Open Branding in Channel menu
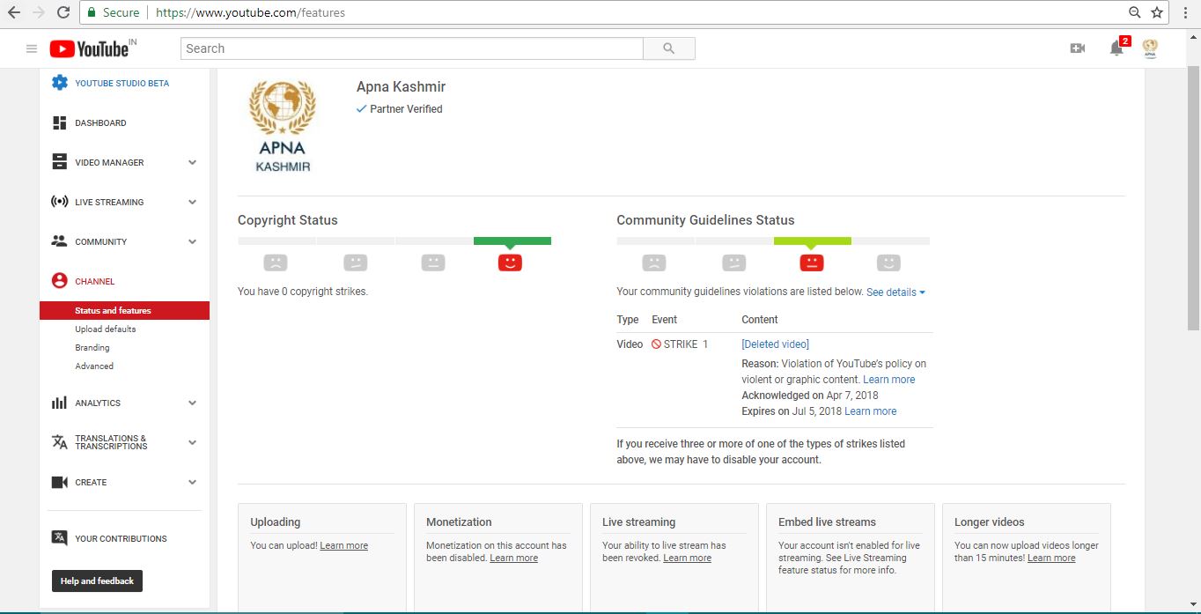The height and width of the screenshot is (614, 1201). click(x=92, y=348)
